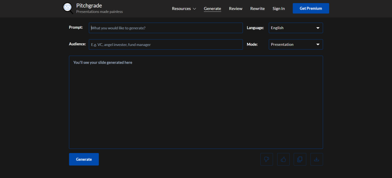Click the Pitchgrade magnifier logo icon
Screen dimensions: 392x178
pyautogui.click(x=68, y=8)
